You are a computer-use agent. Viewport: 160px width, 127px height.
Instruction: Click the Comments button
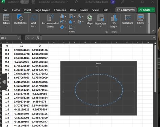click(x=126, y=10)
